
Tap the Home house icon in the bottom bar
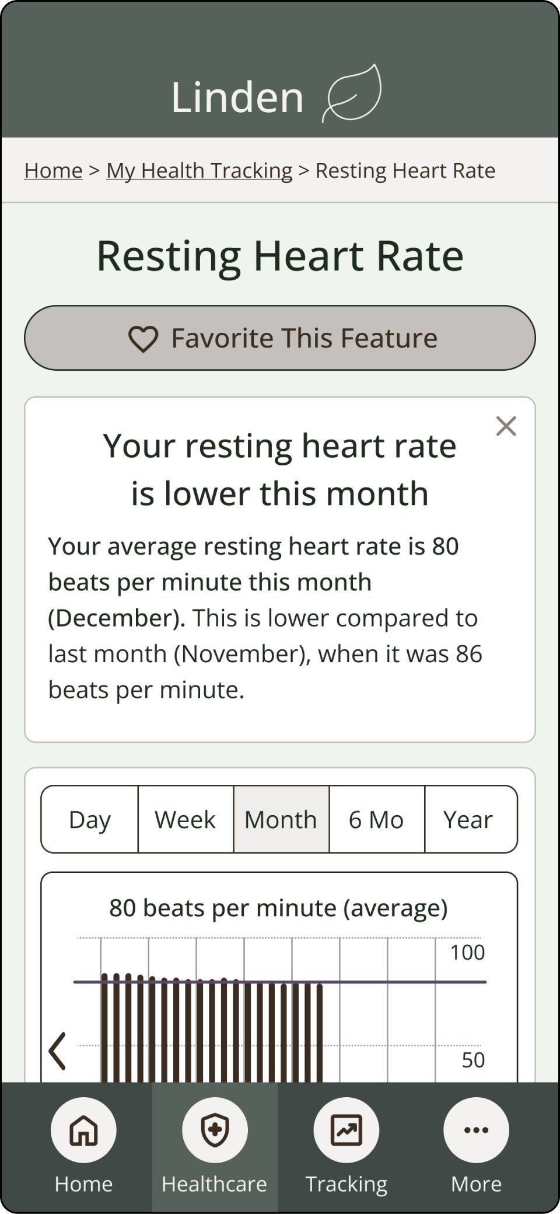coord(83,1129)
